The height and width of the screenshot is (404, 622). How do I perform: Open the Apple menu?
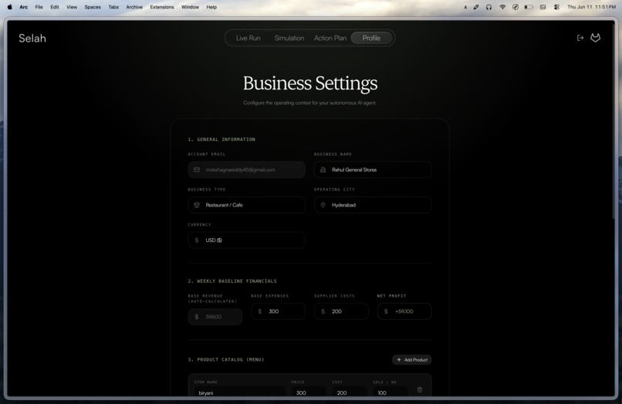tap(9, 7)
